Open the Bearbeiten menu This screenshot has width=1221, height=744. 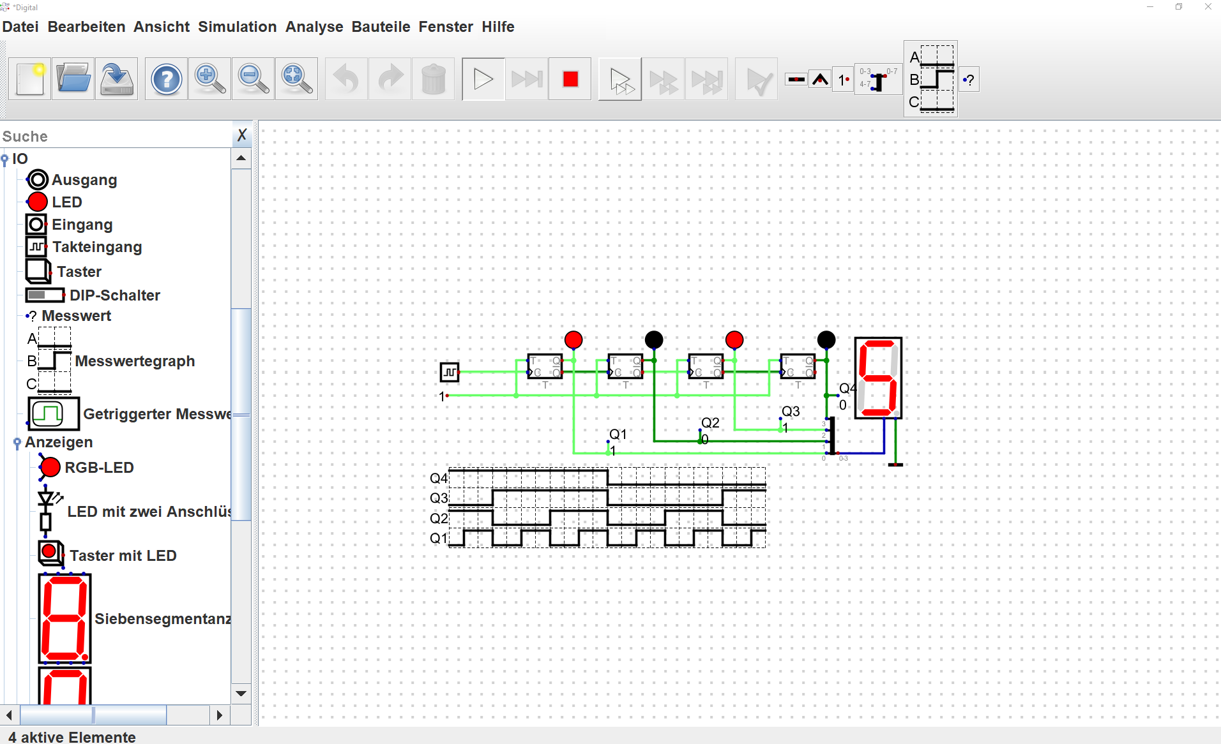point(86,27)
